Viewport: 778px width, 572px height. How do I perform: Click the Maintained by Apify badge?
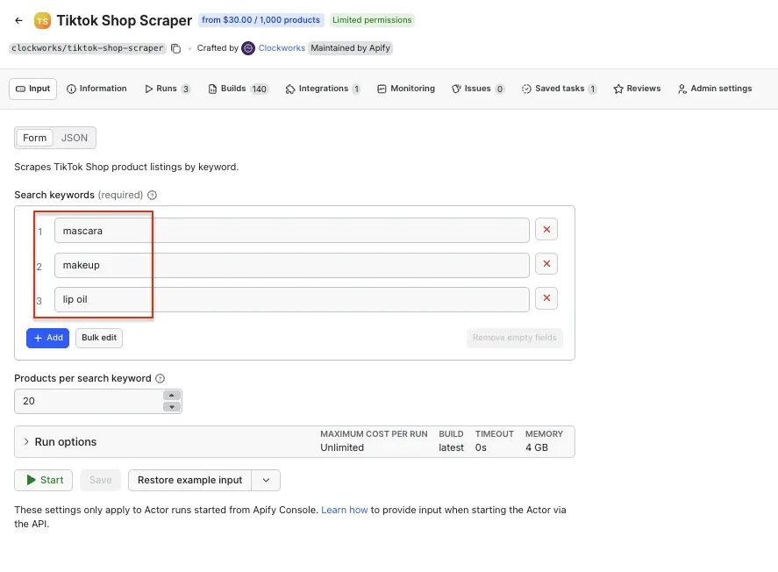pyautogui.click(x=350, y=48)
